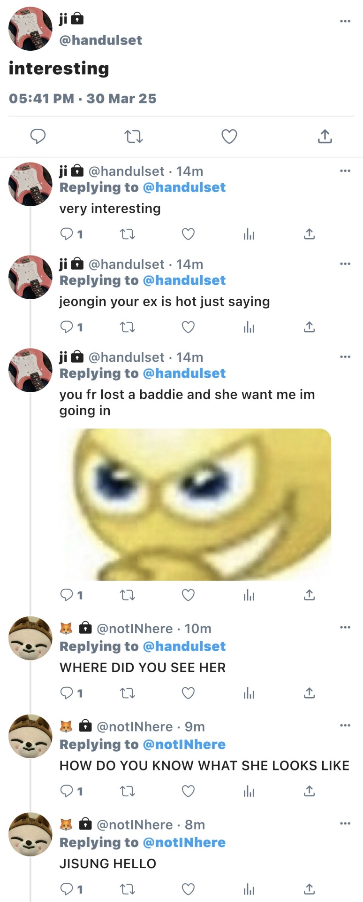Like the 'lost a baddie' reply
The height and width of the screenshot is (902, 363).
click(x=188, y=595)
